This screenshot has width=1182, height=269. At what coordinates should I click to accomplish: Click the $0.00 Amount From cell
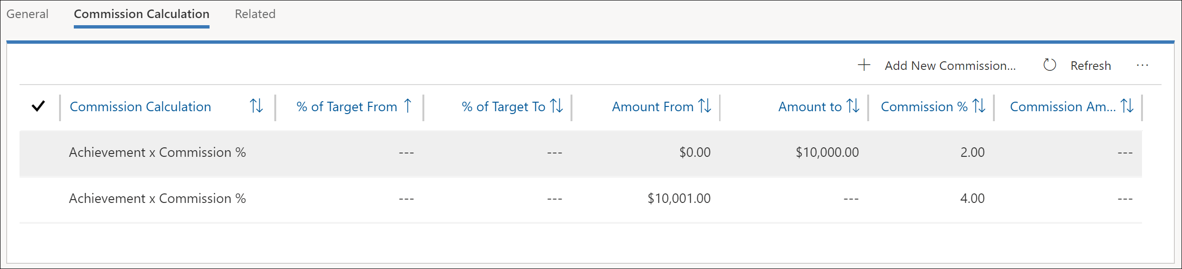tap(695, 152)
